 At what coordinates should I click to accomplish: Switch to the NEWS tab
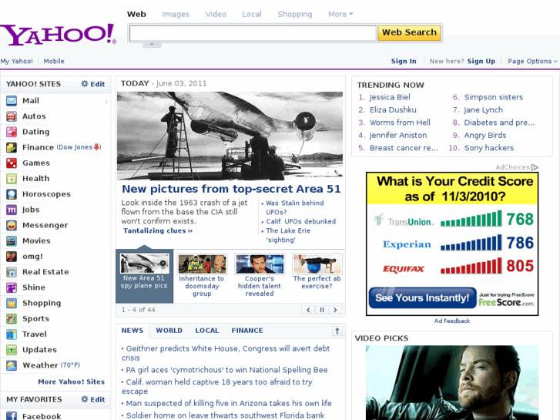(132, 331)
